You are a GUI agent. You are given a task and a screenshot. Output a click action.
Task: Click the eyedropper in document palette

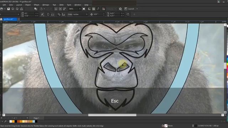(5, 121)
